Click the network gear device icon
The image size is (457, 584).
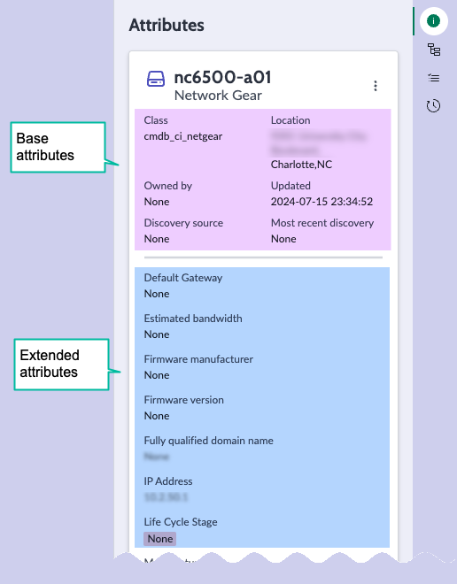(156, 79)
